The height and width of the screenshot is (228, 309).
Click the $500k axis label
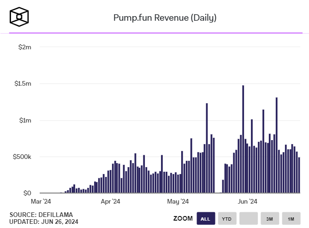22,157
